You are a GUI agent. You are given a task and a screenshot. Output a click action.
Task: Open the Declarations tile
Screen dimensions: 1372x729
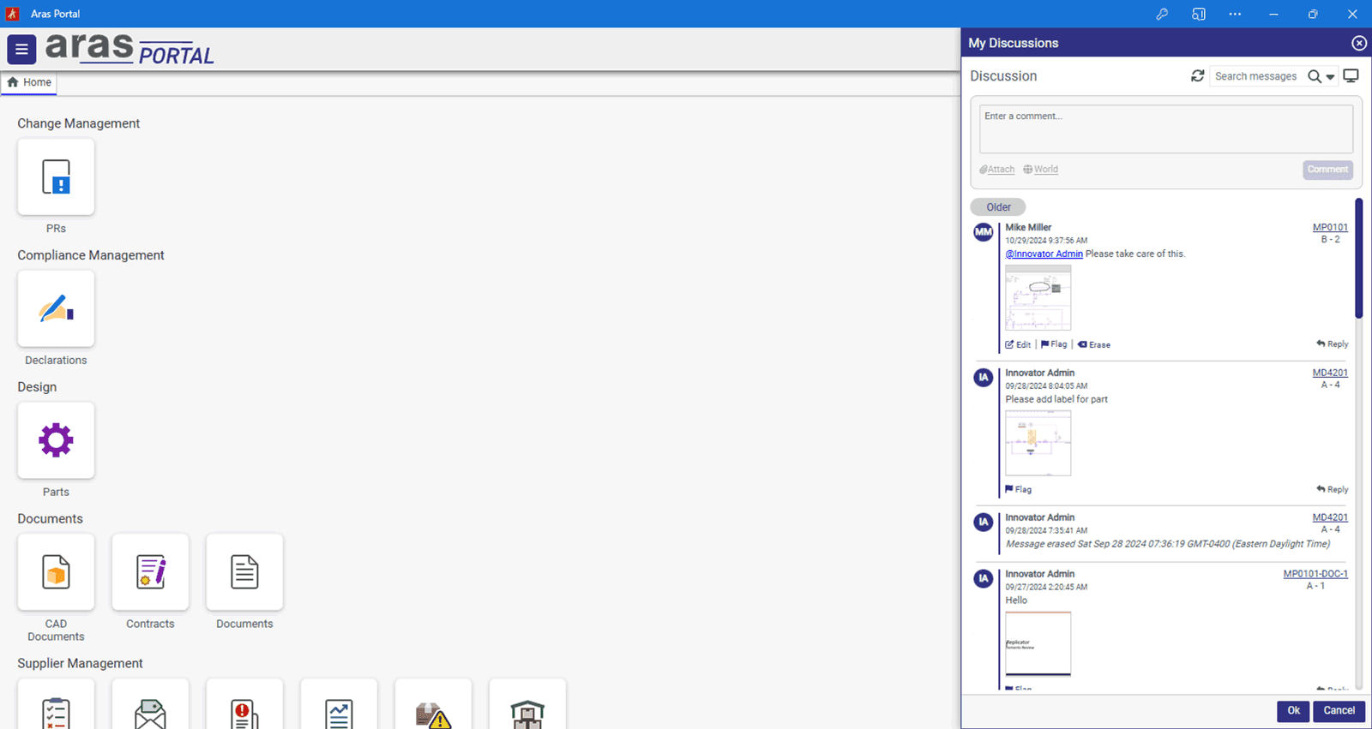56,309
